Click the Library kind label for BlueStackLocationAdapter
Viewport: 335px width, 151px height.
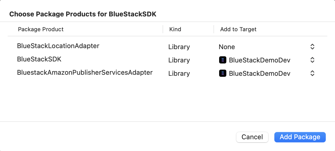coord(179,47)
